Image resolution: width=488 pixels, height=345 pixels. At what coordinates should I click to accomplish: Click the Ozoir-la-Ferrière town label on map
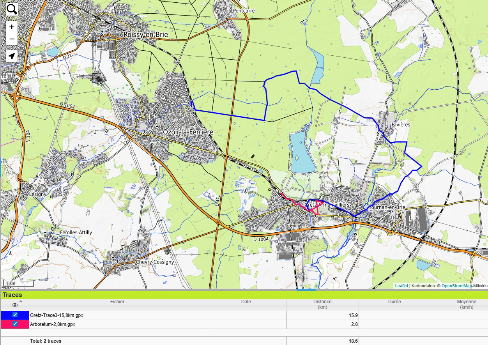[x=188, y=132]
